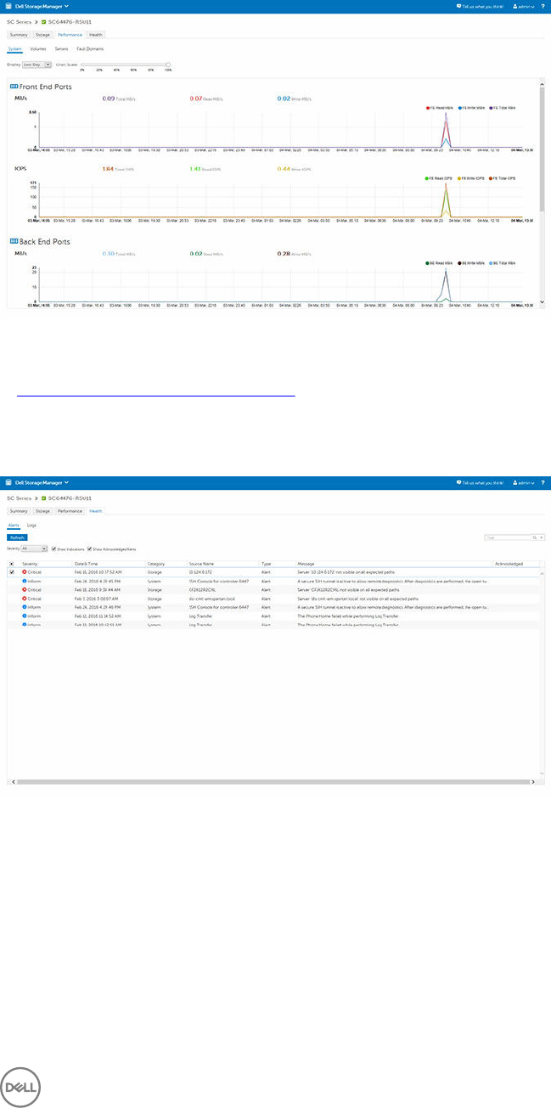Toggle FE Total MB/s legend swatch

click(x=492, y=108)
